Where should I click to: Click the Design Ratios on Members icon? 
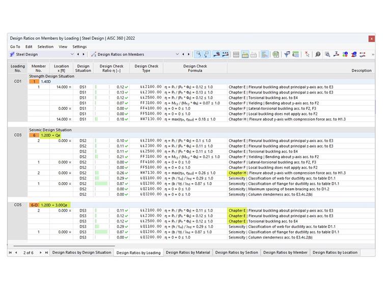(94, 54)
